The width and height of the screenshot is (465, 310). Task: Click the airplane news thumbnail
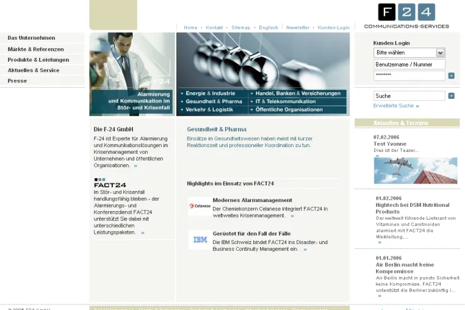click(x=416, y=171)
